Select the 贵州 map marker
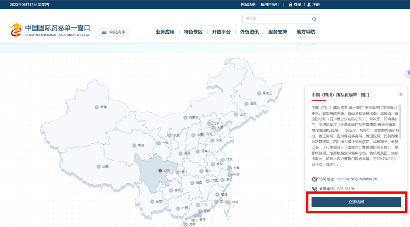Image resolution: width=410 pixels, height=227 pixels. pos(171,190)
